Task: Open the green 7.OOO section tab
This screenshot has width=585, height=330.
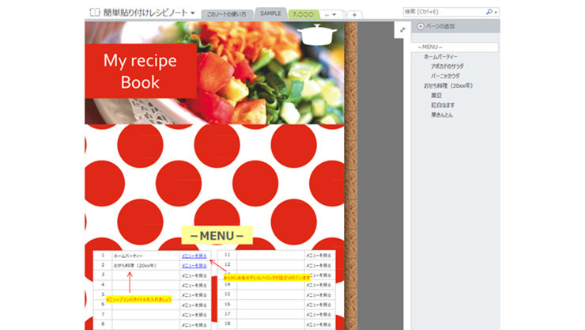Action: [x=304, y=14]
